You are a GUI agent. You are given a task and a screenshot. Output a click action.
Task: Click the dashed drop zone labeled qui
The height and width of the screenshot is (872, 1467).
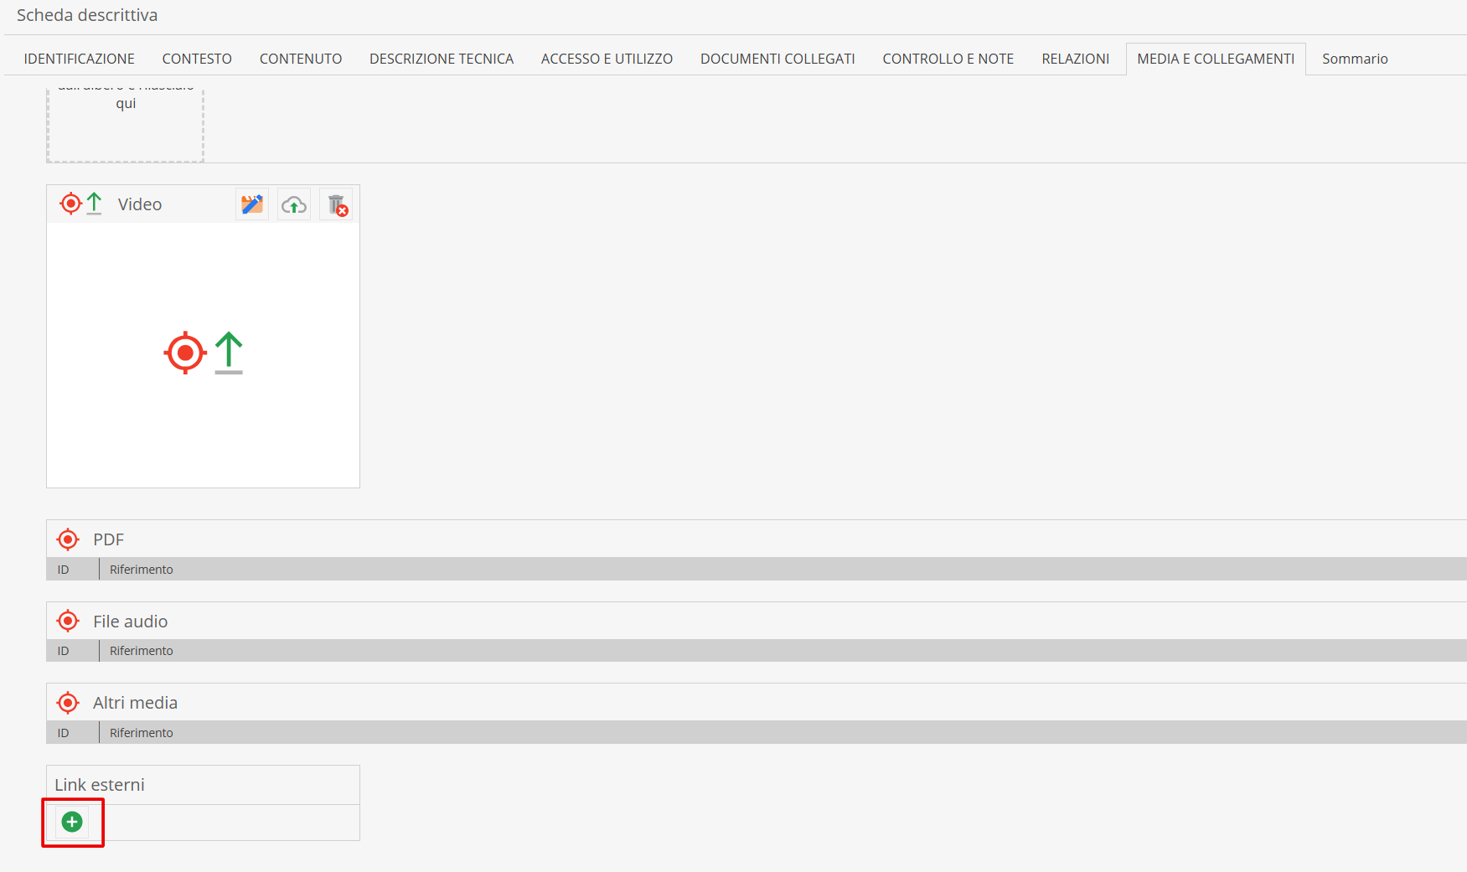(126, 124)
